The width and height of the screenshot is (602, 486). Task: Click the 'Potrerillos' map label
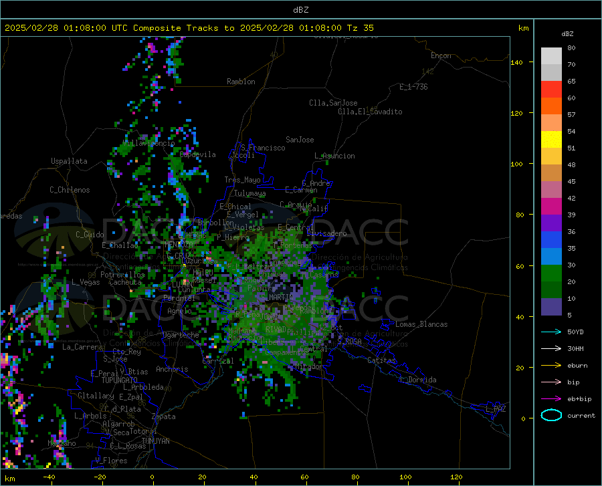point(122,275)
